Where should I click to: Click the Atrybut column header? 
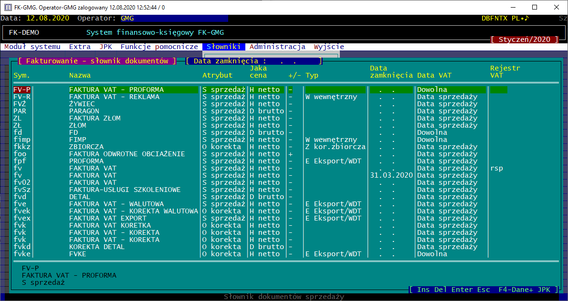[217, 76]
